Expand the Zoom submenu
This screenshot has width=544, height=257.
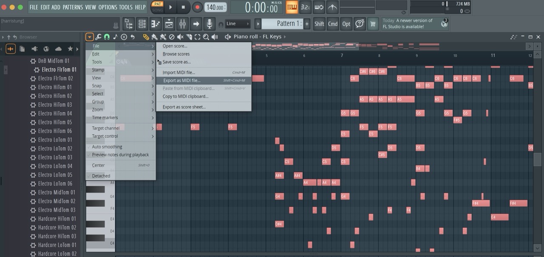click(x=121, y=109)
